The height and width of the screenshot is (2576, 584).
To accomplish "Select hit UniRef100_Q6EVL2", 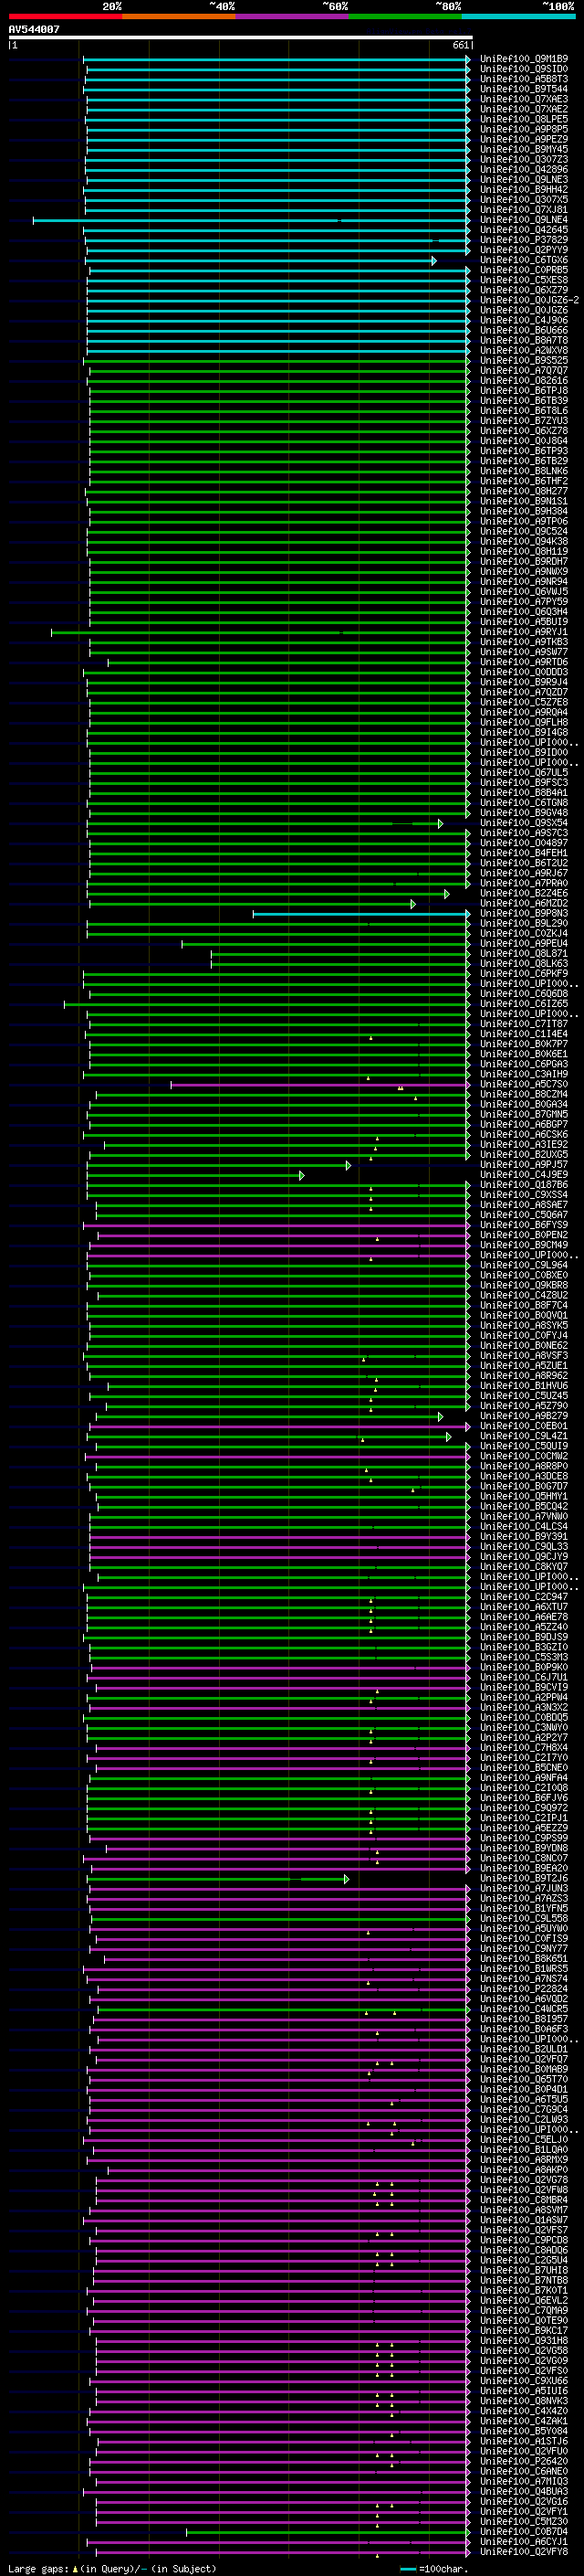I will pos(524,2300).
